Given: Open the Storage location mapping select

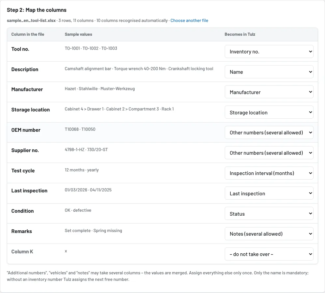Looking at the screenshot, I should pyautogui.click(x=269, y=112).
